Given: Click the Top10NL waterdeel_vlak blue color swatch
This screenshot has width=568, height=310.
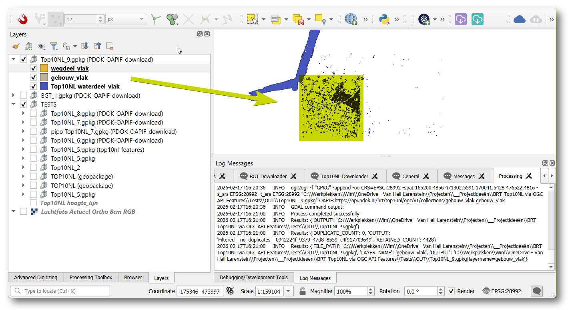Looking at the screenshot, I should [44, 87].
